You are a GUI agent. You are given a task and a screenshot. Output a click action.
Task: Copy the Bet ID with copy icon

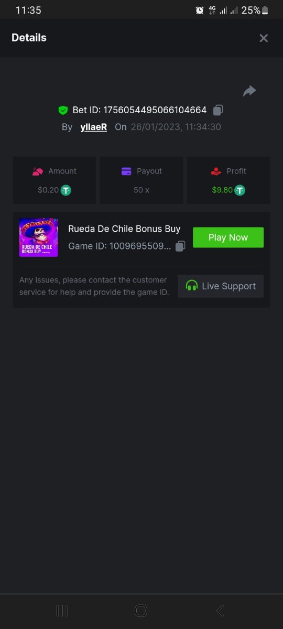point(219,110)
